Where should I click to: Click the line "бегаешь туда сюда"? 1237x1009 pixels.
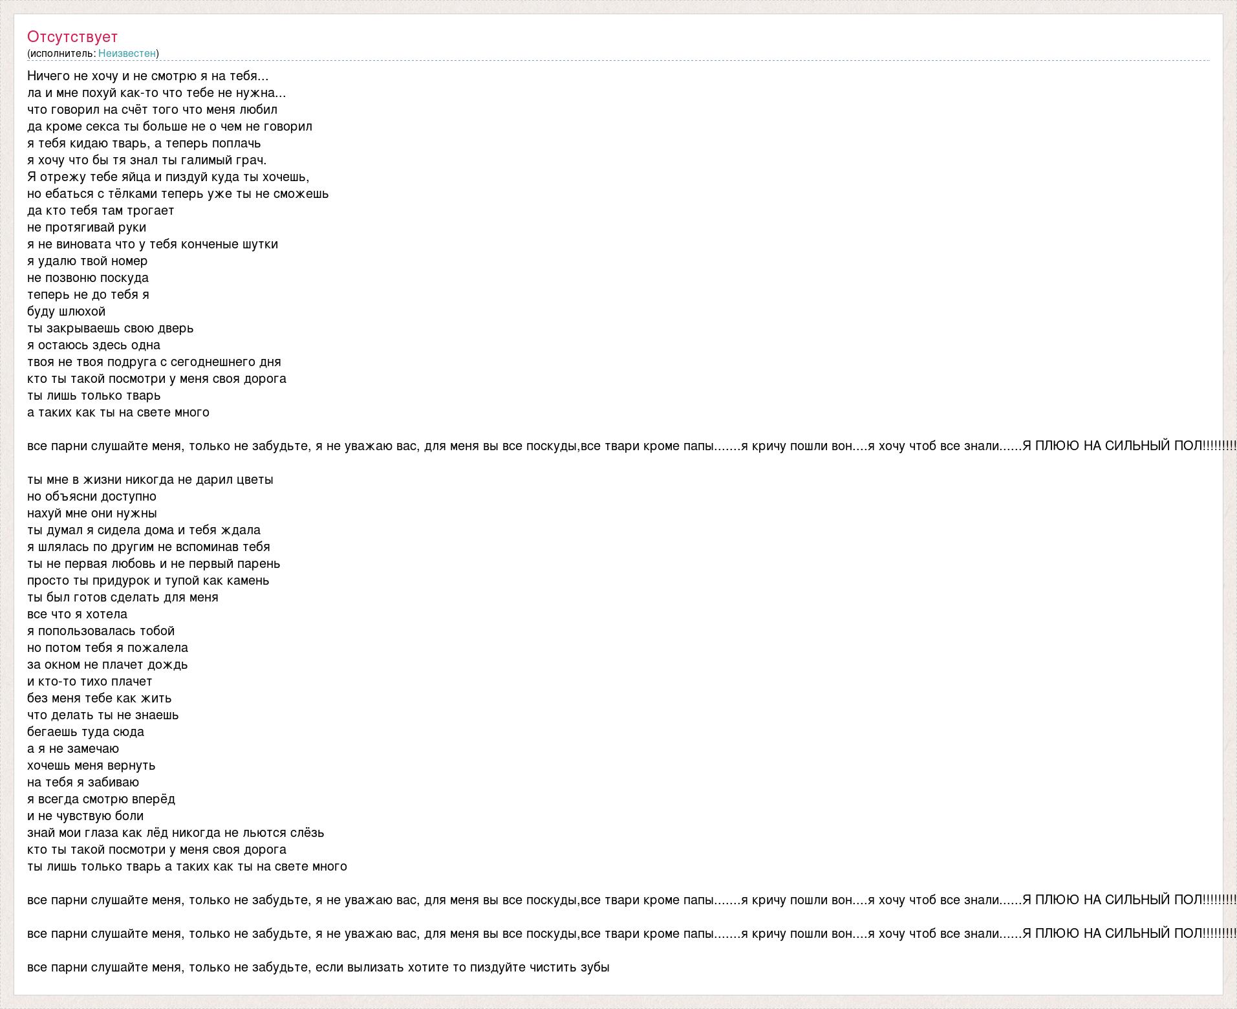pos(85,732)
